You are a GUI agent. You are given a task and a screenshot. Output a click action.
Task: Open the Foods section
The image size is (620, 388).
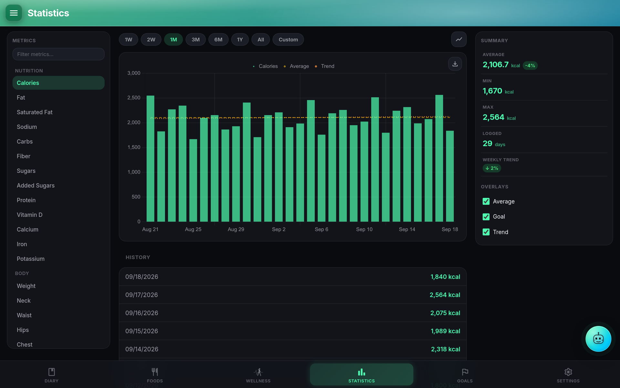155,375
